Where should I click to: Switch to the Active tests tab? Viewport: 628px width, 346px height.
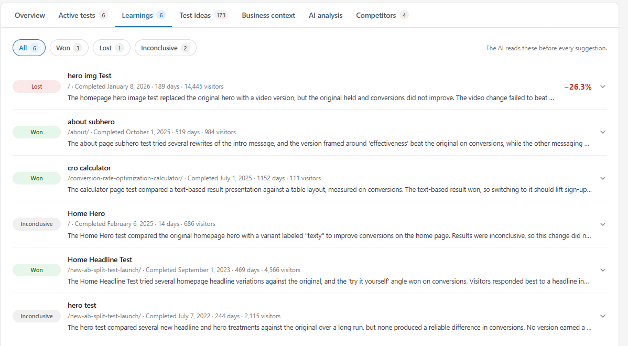tap(82, 15)
